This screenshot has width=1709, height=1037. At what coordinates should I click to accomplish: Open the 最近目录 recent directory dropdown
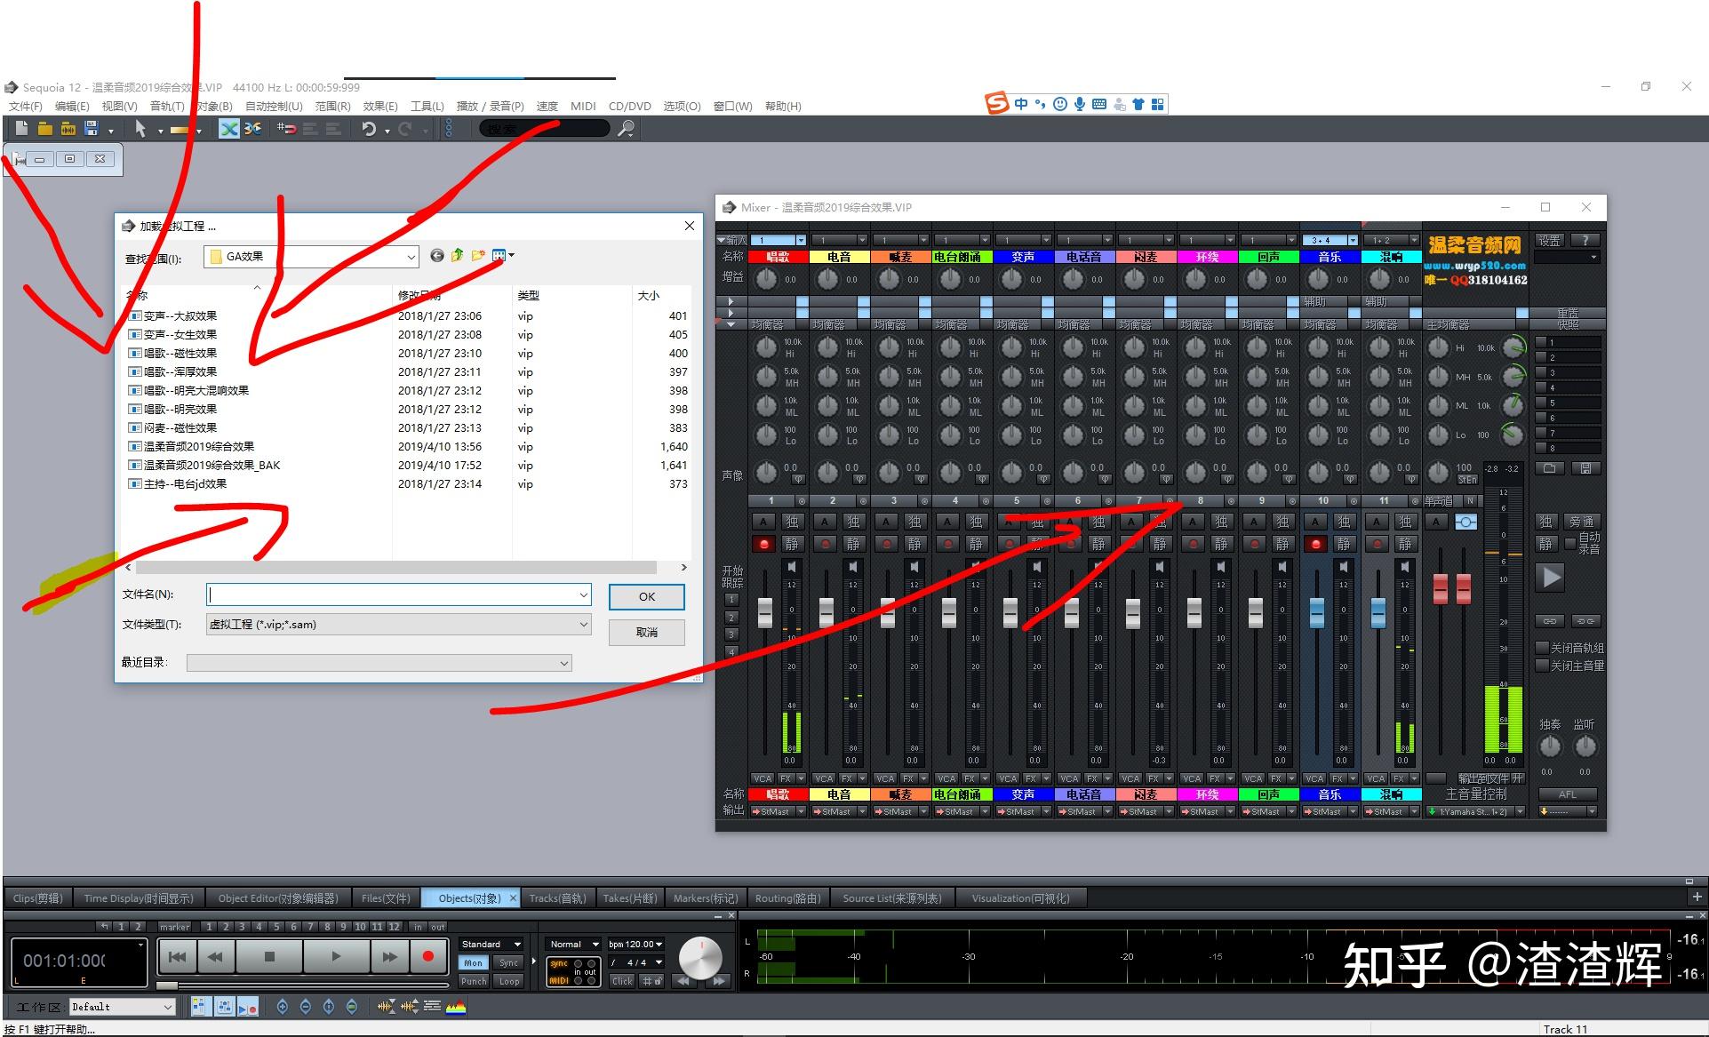[x=563, y=663]
